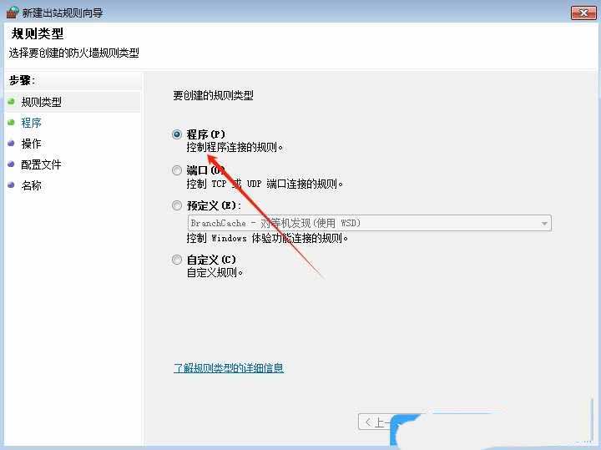The height and width of the screenshot is (450, 601).
Task: Click the purple bullet beside 操作 step
Action: 11,144
